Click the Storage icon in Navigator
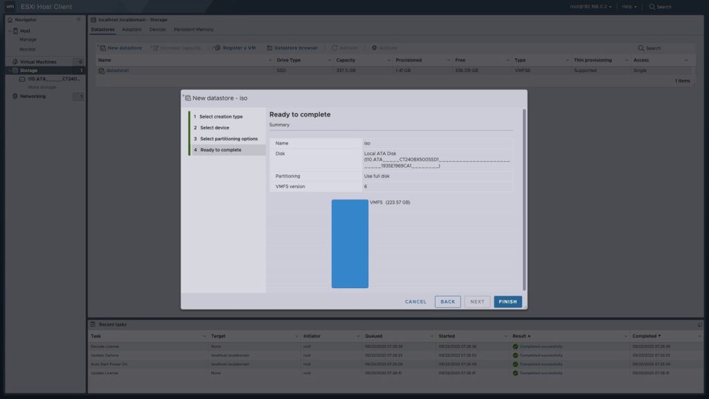 [15, 71]
